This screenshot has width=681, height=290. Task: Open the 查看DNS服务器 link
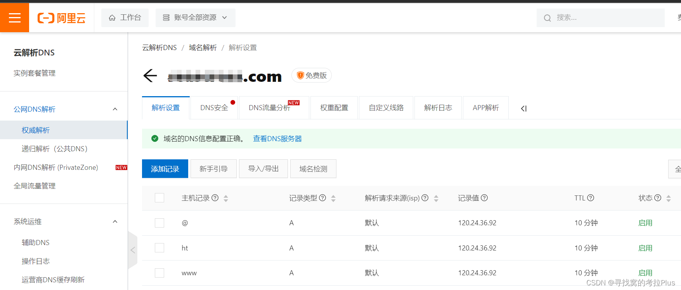[x=277, y=139]
